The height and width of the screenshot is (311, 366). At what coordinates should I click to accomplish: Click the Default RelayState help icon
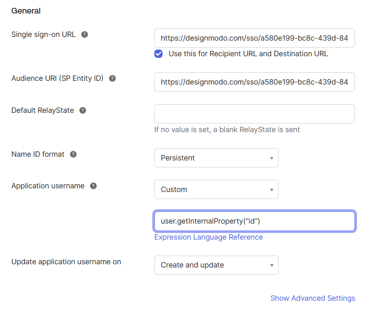[x=83, y=110]
